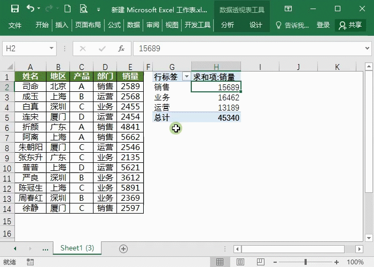Click the formula bar showing 15689
Screen dimensions: 374x267
point(248,49)
